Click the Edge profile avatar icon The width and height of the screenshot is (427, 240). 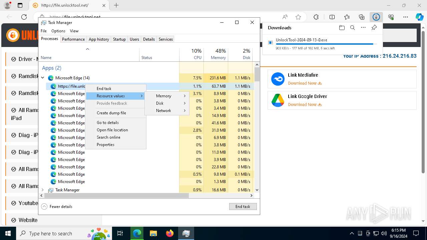pyautogui.click(x=7, y=5)
